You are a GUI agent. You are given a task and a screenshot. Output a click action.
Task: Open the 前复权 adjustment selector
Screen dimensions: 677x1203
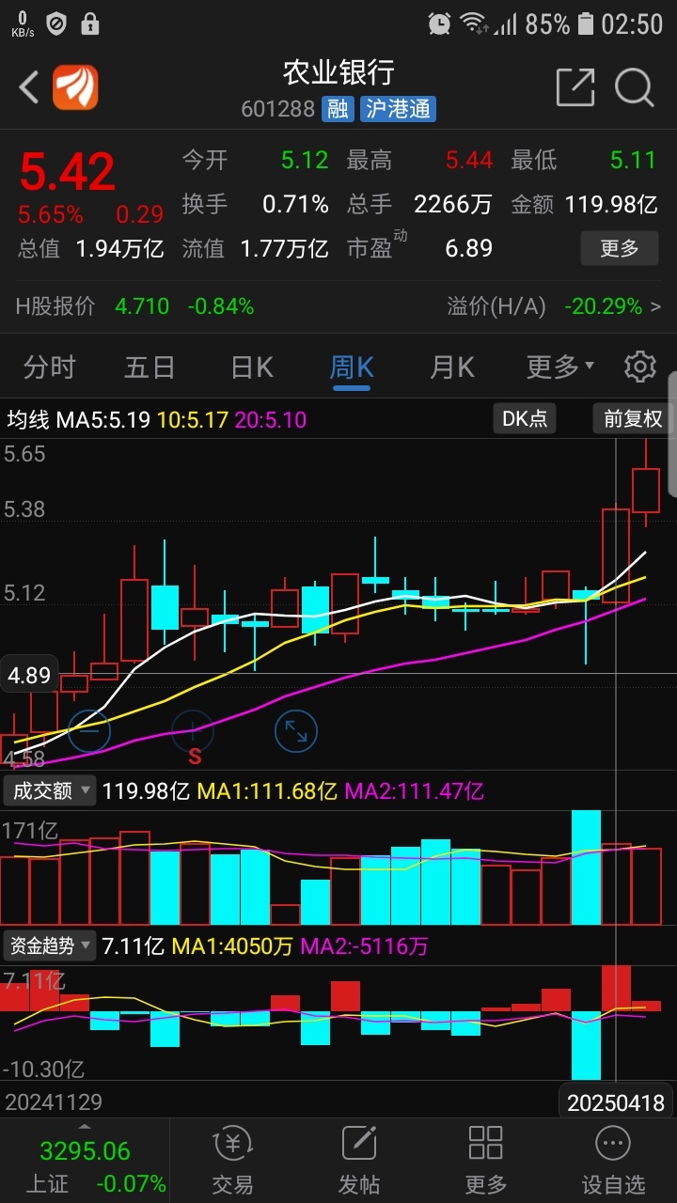tap(633, 418)
